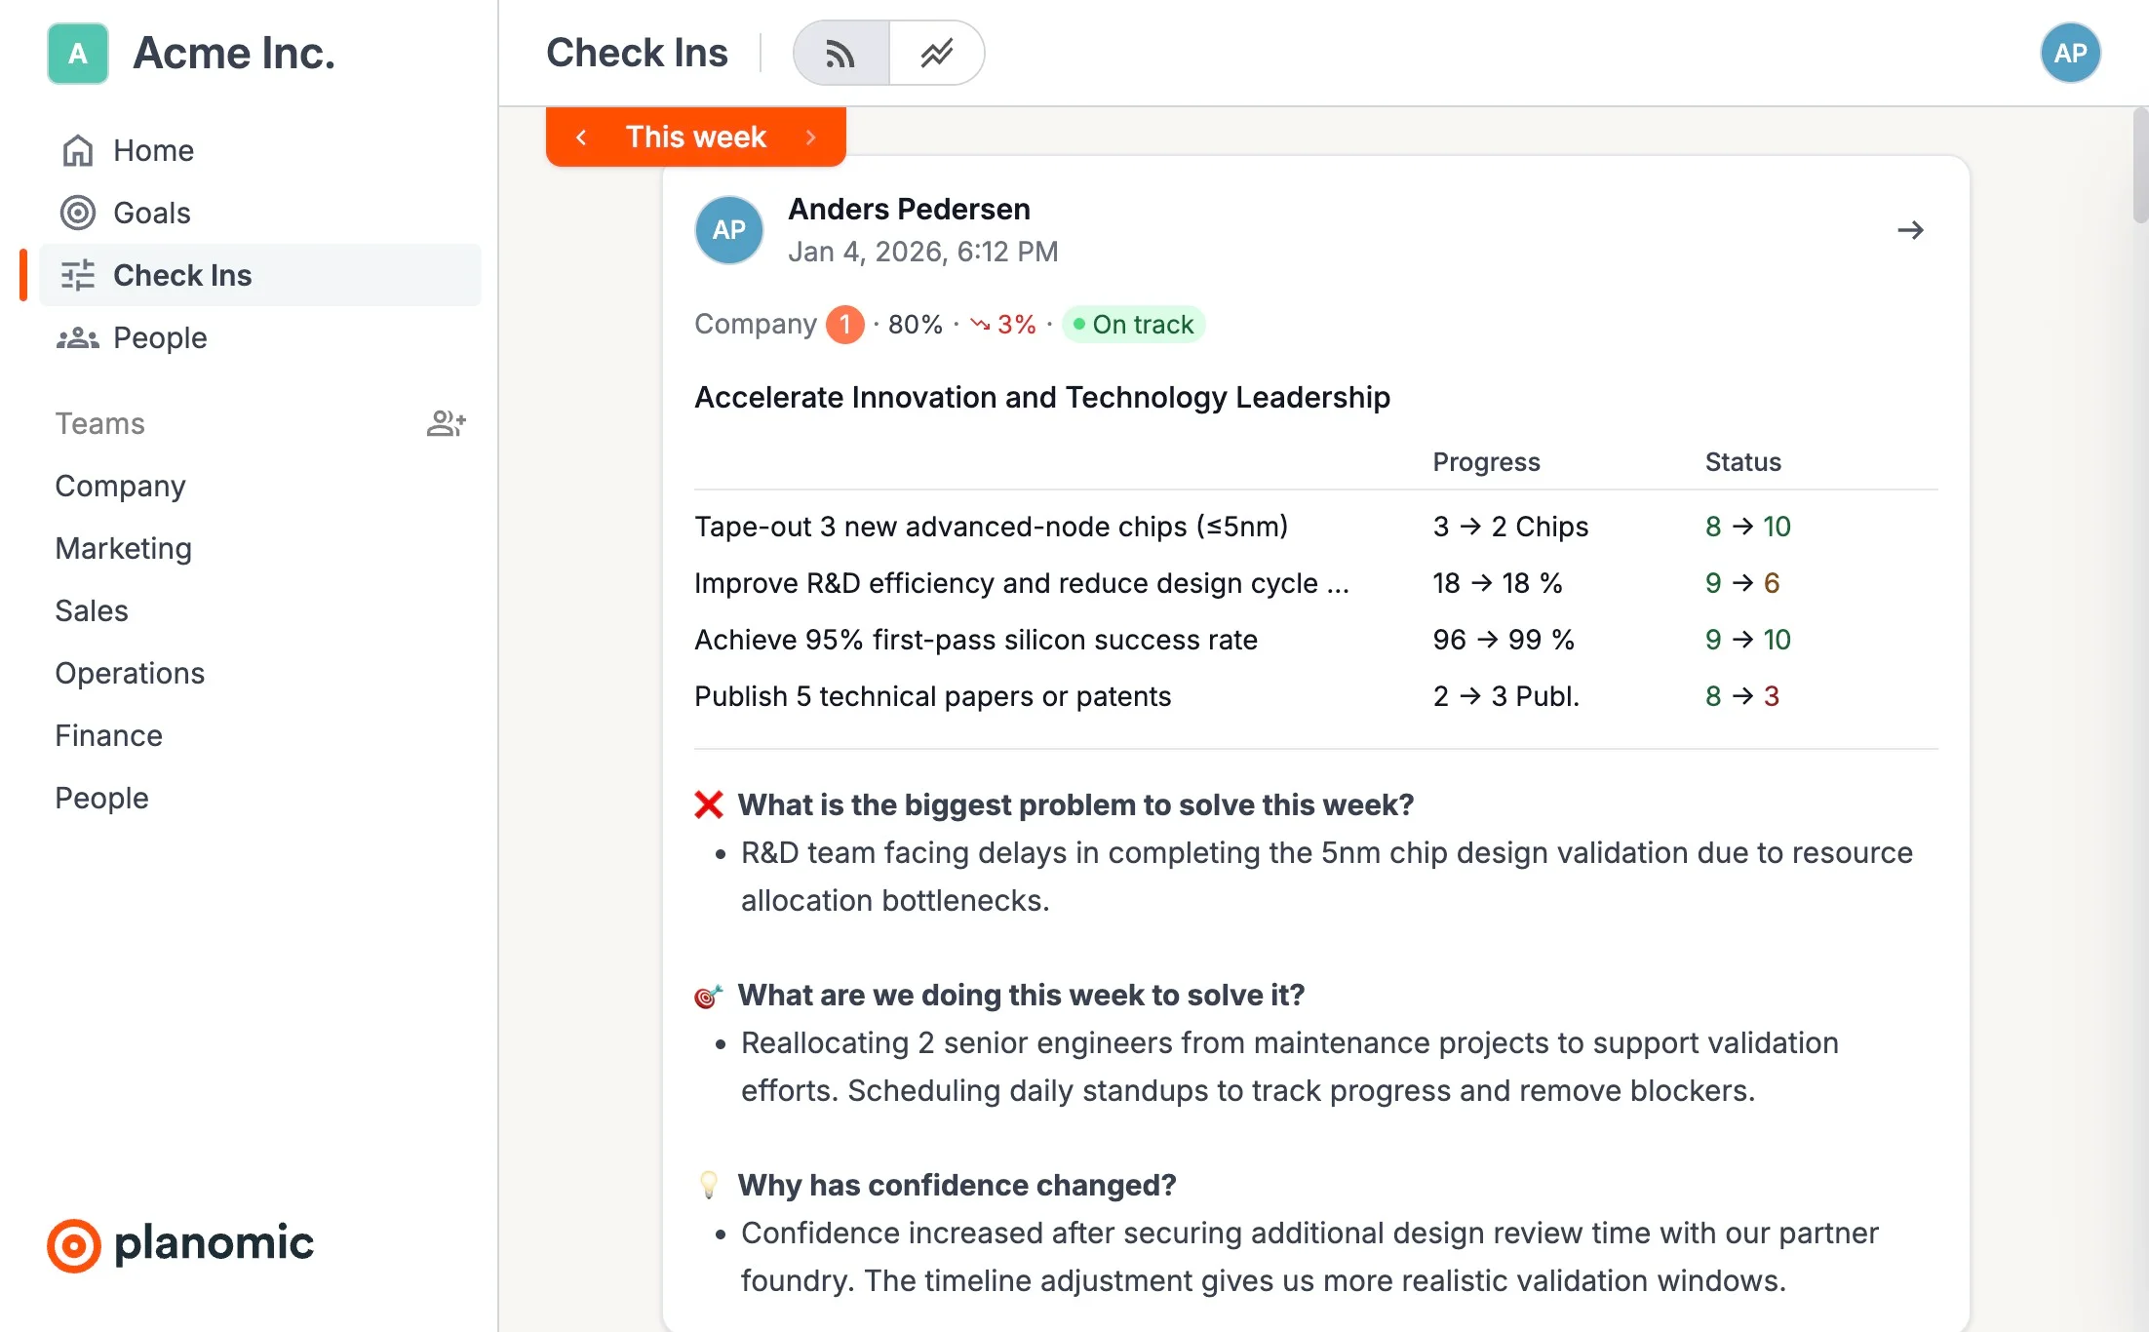Click the add team member icon
This screenshot has width=2149, height=1332.
click(x=447, y=423)
